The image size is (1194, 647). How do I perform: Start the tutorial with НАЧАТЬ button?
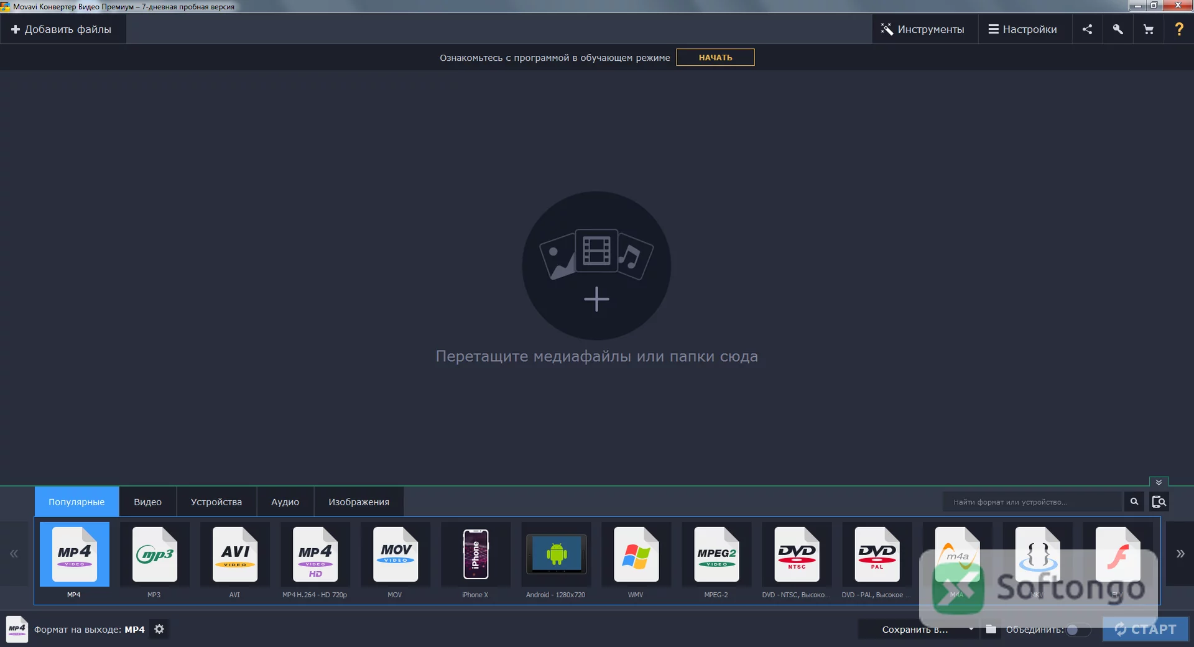715,57
